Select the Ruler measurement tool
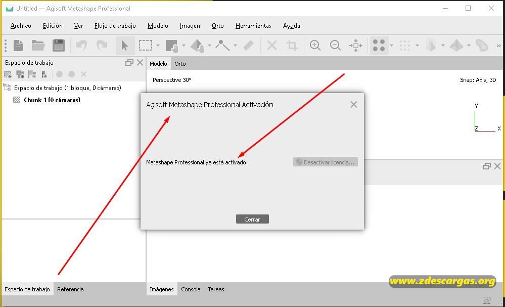 (x=248, y=46)
